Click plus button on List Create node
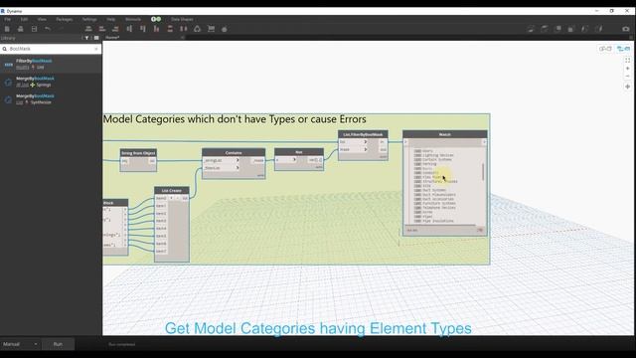Screen dimensions: 636x358 172,198
